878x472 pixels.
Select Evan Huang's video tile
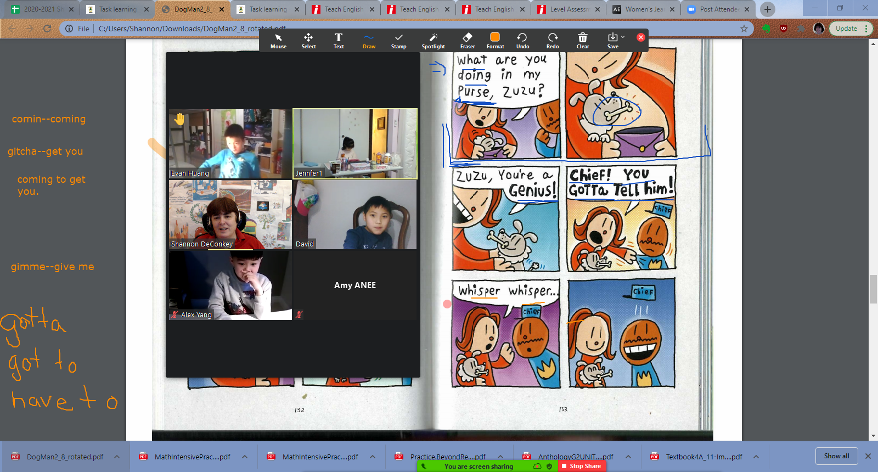(230, 144)
